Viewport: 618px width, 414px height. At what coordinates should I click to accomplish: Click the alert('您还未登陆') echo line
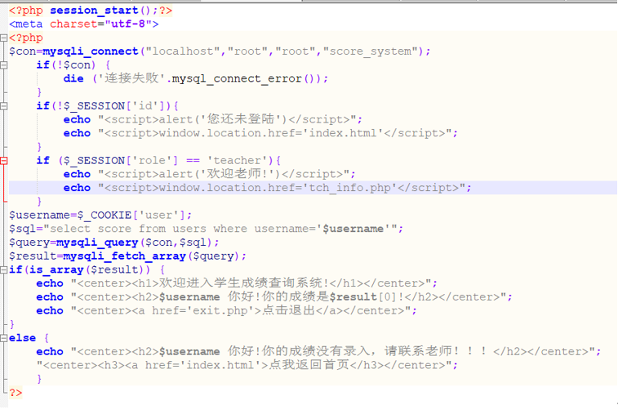pos(212,119)
